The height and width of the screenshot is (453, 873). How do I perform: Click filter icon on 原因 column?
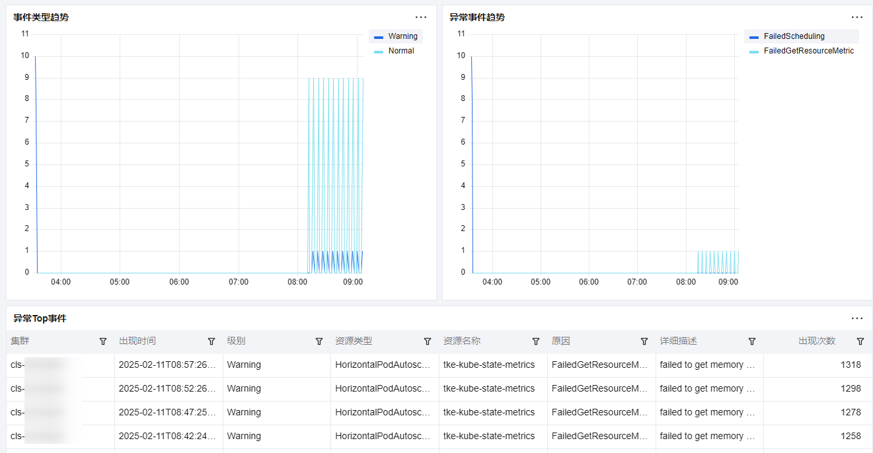644,341
